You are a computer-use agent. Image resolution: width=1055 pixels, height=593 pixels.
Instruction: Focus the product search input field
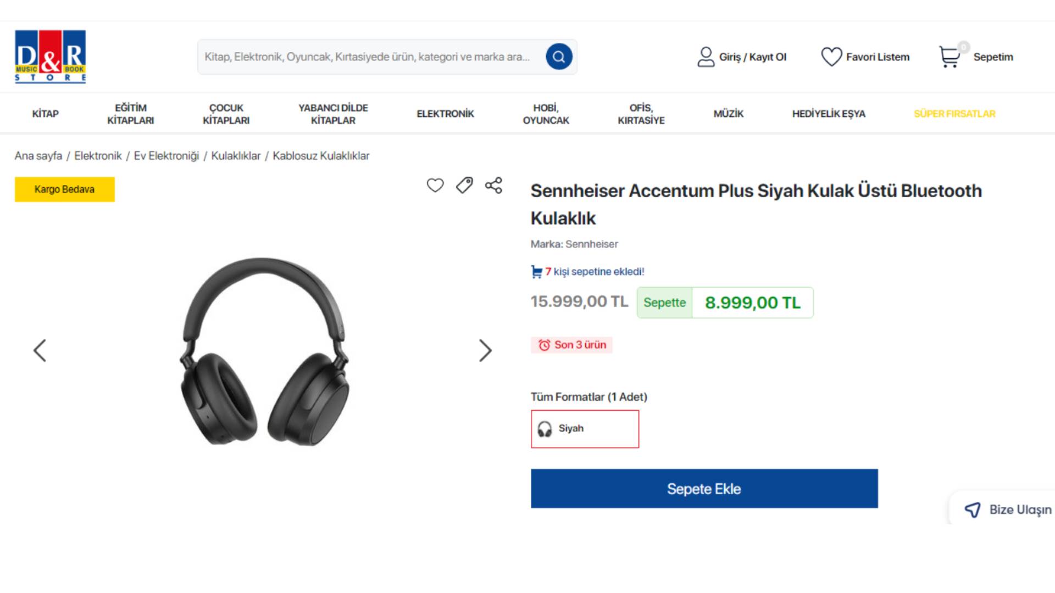click(x=368, y=57)
